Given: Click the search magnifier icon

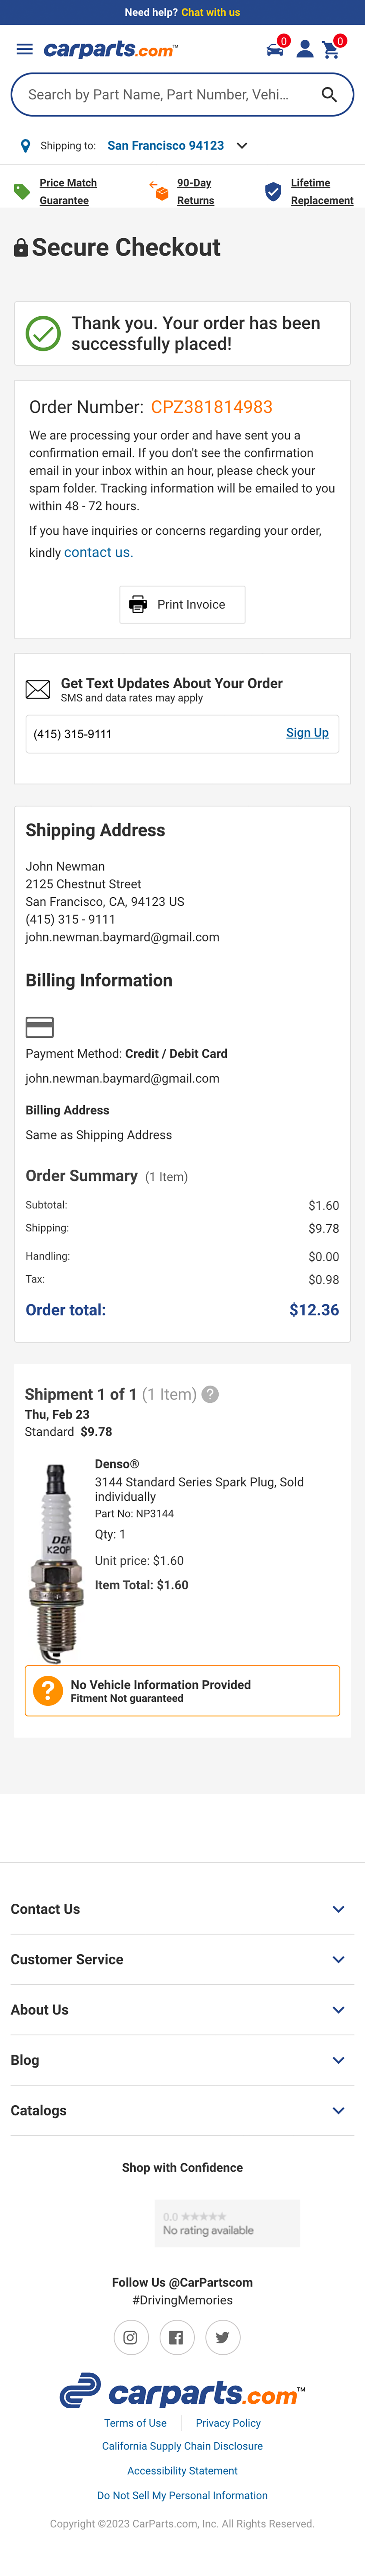Looking at the screenshot, I should pyautogui.click(x=329, y=95).
